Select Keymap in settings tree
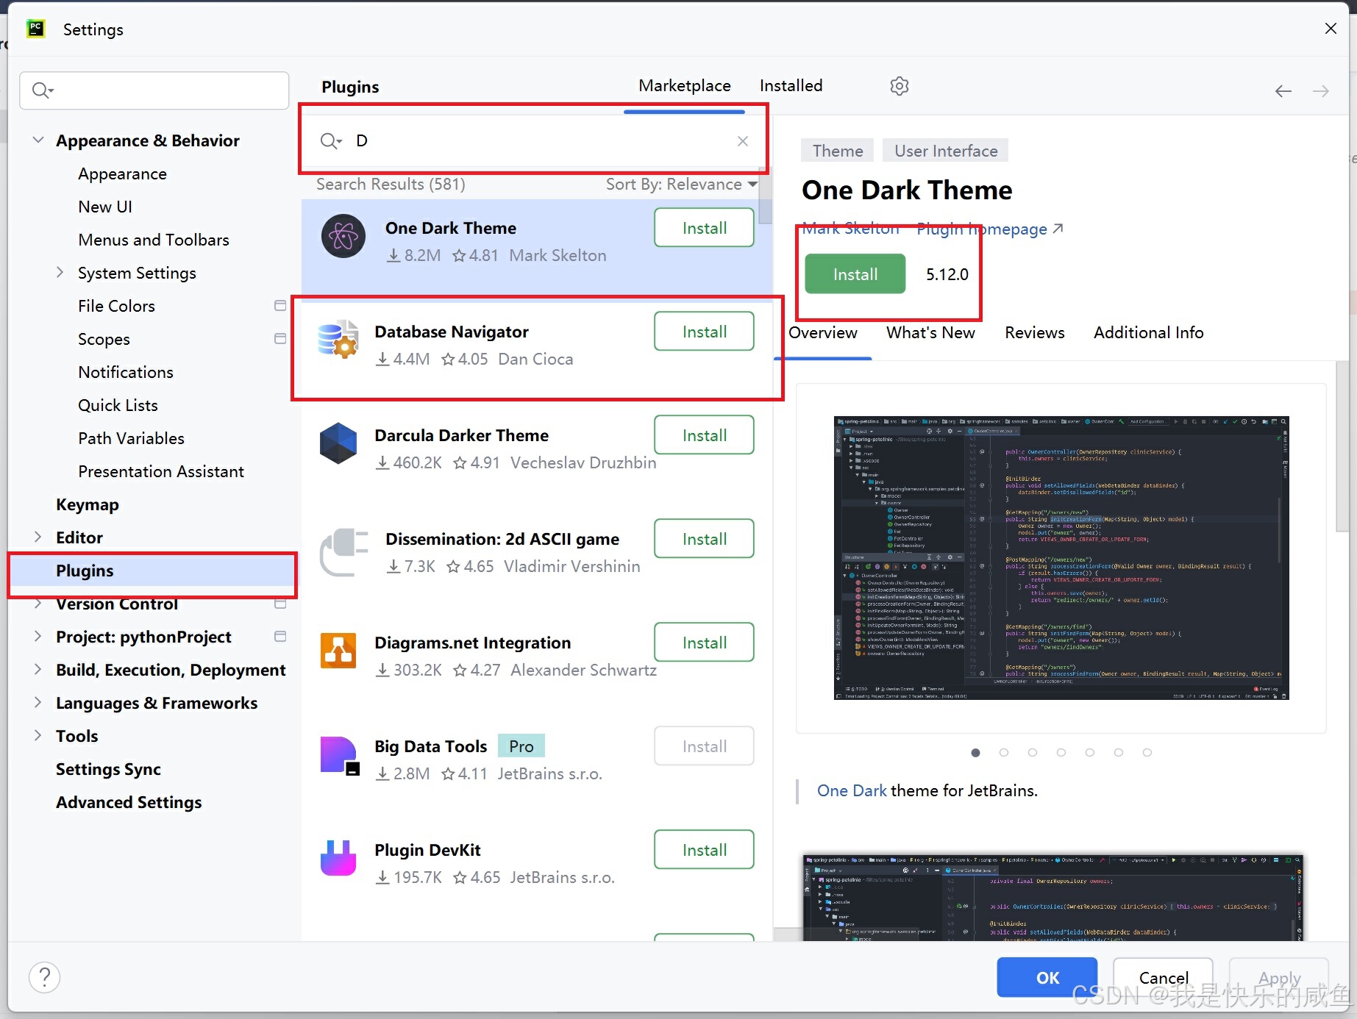Viewport: 1357px width, 1019px height. pyautogui.click(x=88, y=504)
